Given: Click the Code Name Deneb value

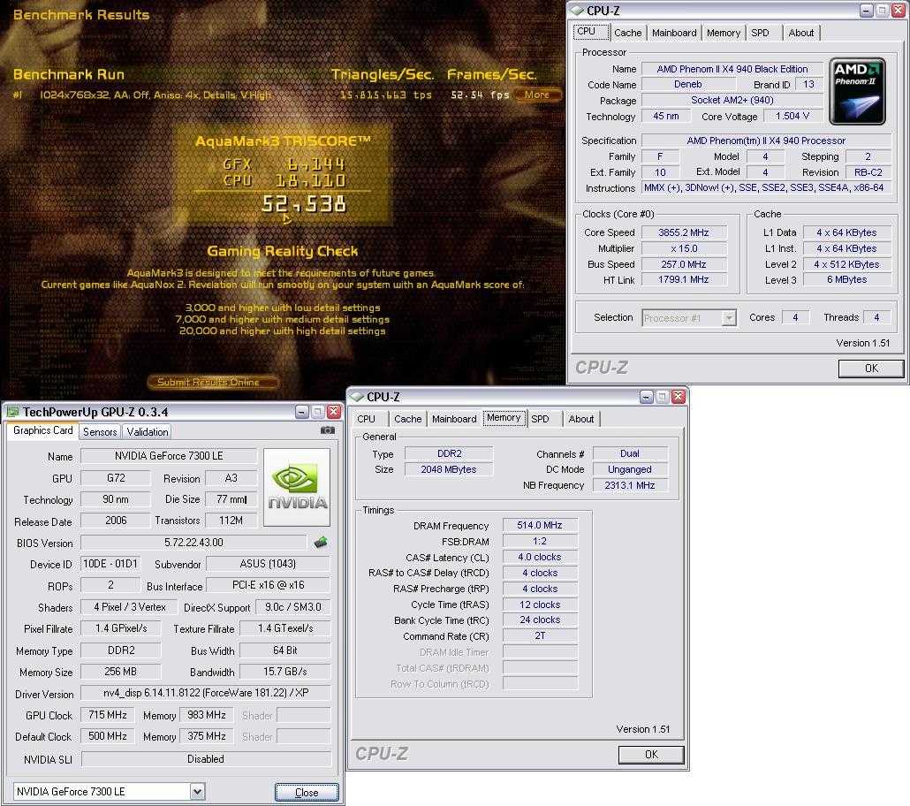Looking at the screenshot, I should point(687,84).
